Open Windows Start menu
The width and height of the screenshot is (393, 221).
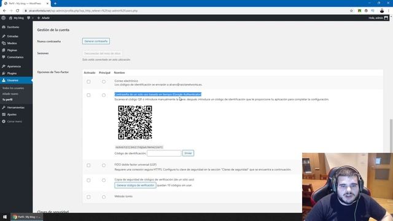click(5, 217)
